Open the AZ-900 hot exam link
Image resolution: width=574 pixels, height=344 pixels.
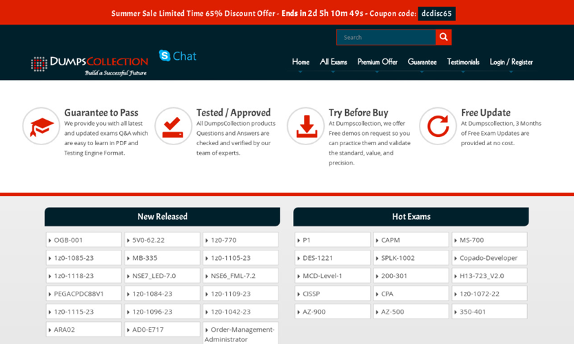click(332, 312)
